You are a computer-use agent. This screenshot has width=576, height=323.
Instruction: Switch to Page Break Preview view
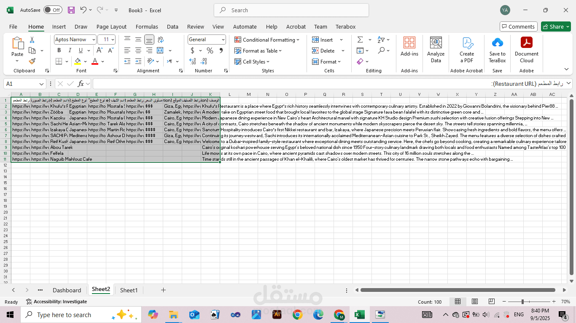click(491, 302)
